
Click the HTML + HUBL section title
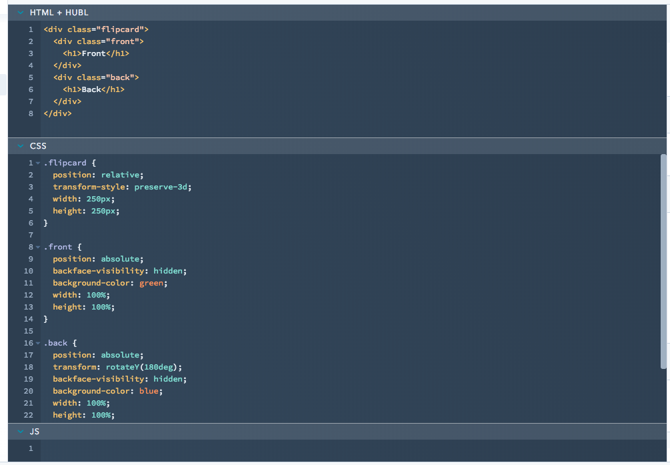tap(59, 13)
